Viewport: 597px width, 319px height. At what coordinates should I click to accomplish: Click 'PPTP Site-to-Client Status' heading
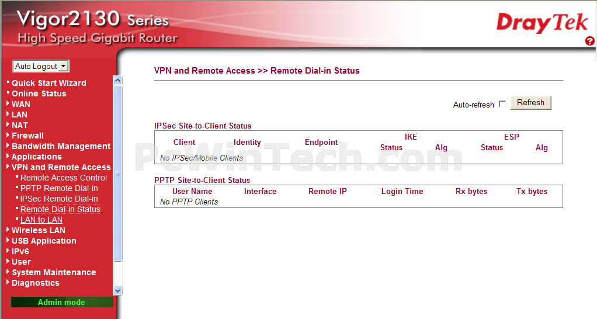tap(202, 180)
